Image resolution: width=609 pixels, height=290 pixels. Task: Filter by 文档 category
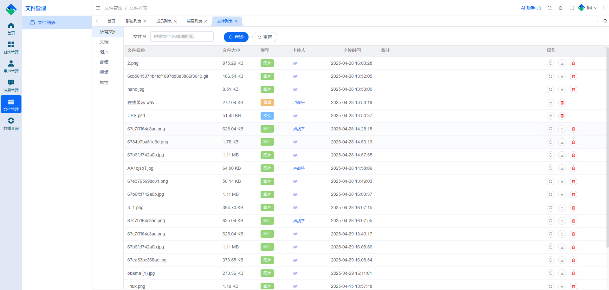(108, 42)
